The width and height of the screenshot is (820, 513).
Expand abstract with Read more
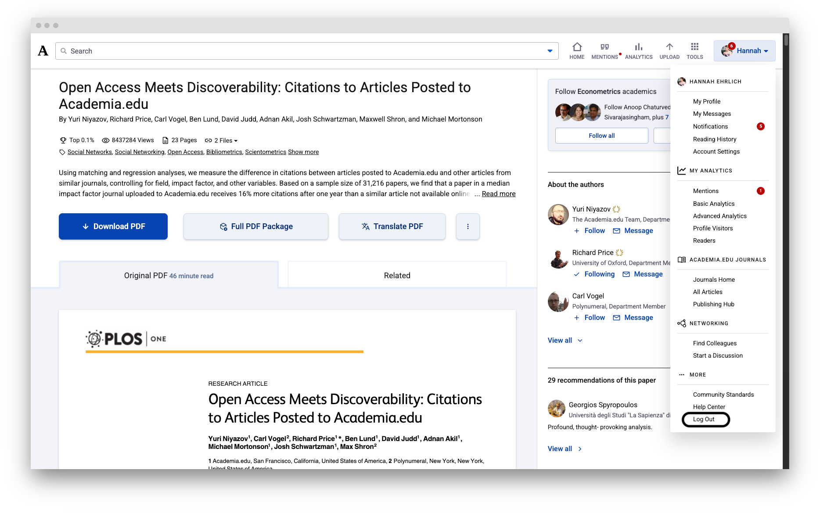(x=499, y=194)
